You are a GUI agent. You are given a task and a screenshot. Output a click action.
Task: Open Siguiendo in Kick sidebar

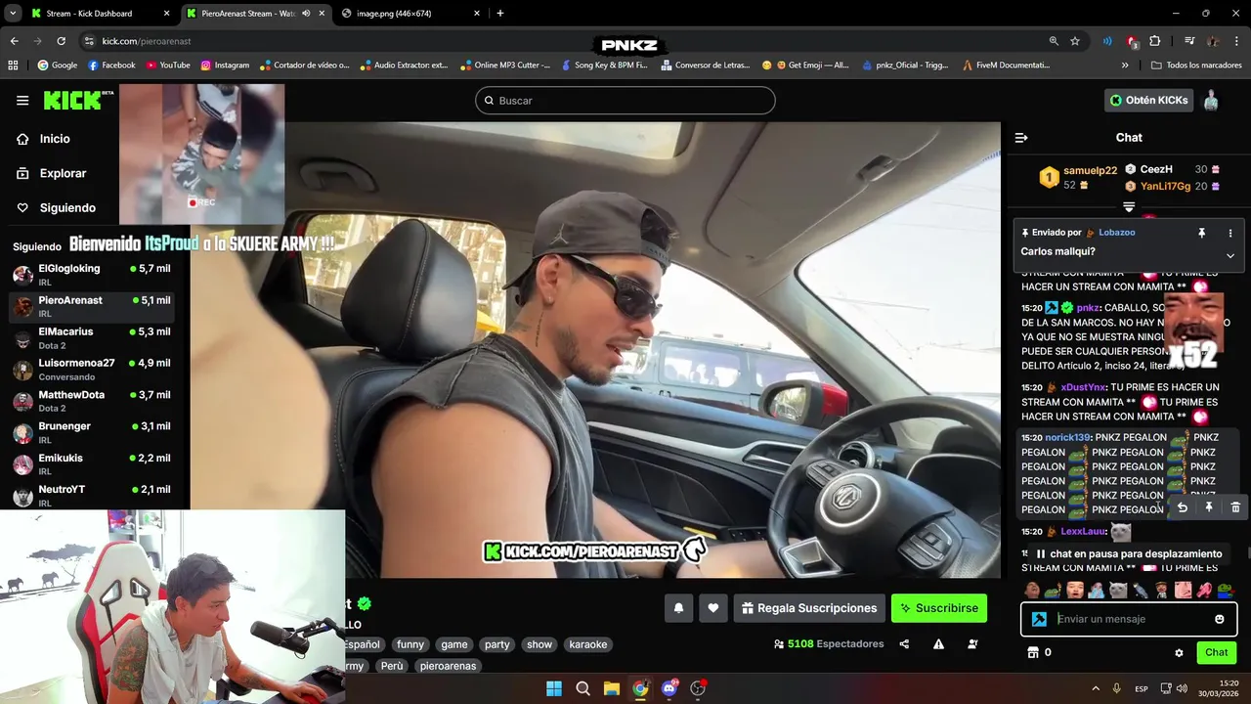(67, 207)
